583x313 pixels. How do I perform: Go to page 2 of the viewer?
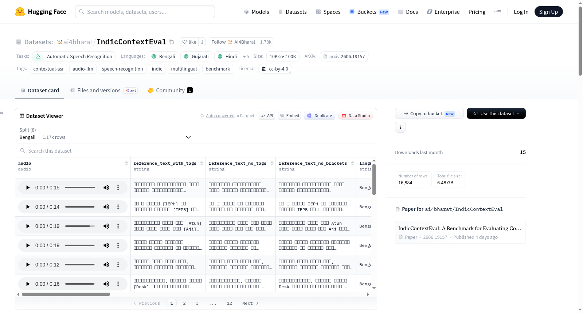point(184,303)
